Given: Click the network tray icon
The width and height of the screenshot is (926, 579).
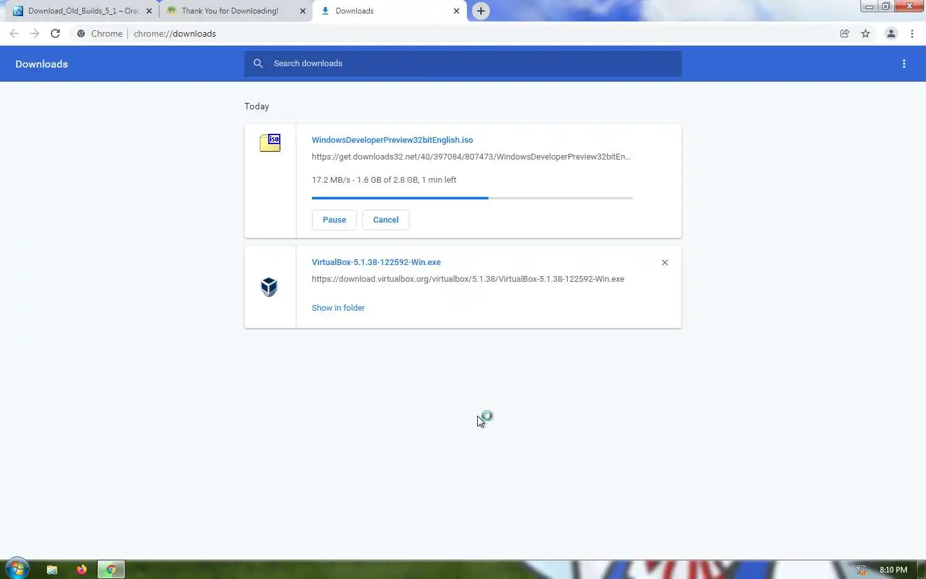Looking at the screenshot, I should tap(861, 569).
